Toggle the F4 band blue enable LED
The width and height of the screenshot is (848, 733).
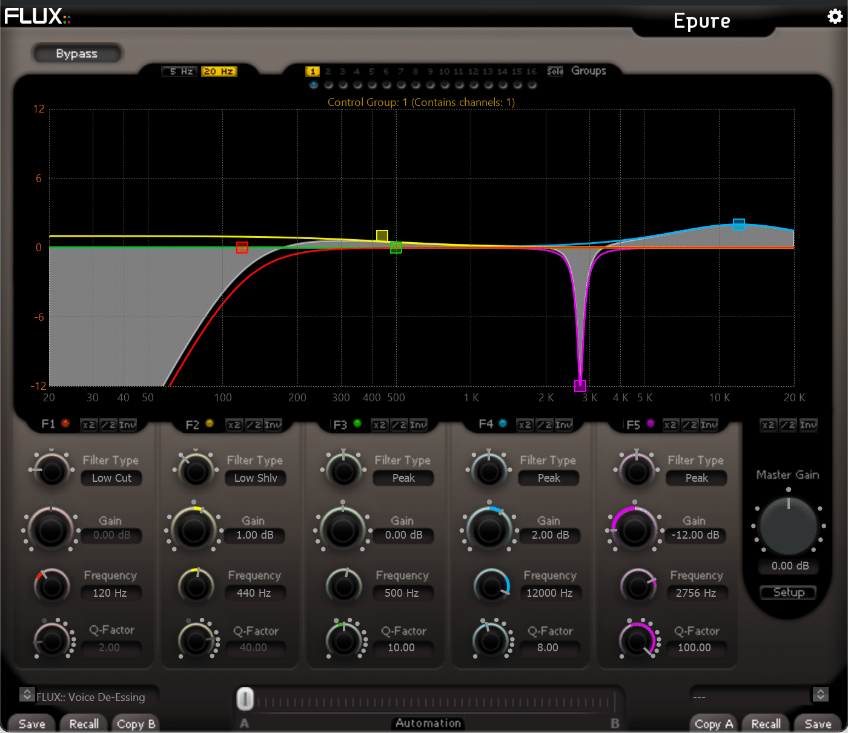point(503,424)
